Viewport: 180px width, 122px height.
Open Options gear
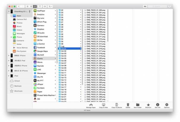(167, 106)
